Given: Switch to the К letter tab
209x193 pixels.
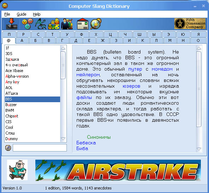Looking at the screenshot, I should [x=143, y=40].
